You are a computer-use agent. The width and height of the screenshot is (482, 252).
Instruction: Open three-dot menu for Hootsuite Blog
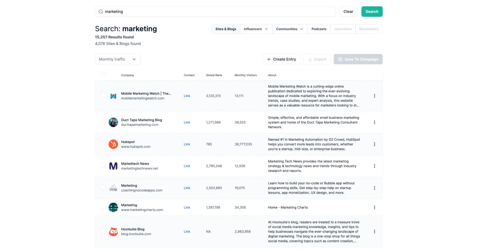tap(374, 232)
